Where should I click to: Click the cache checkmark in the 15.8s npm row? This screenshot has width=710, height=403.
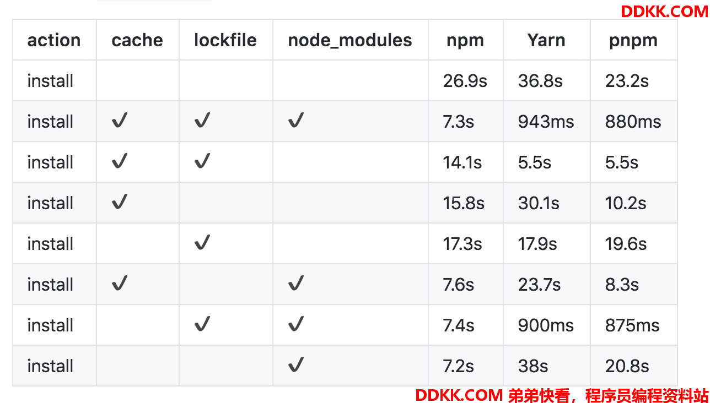(120, 201)
